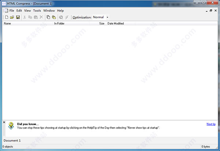Open the Window menu
Image resolution: width=220 pixels, height=151 pixels.
click(49, 11)
